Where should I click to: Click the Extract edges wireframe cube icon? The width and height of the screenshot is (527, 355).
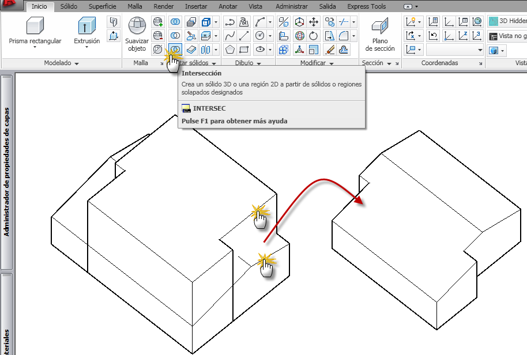(x=205, y=22)
